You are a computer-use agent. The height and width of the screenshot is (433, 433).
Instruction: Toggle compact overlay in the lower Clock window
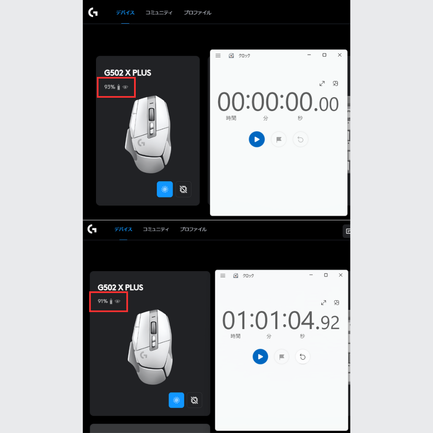click(336, 303)
